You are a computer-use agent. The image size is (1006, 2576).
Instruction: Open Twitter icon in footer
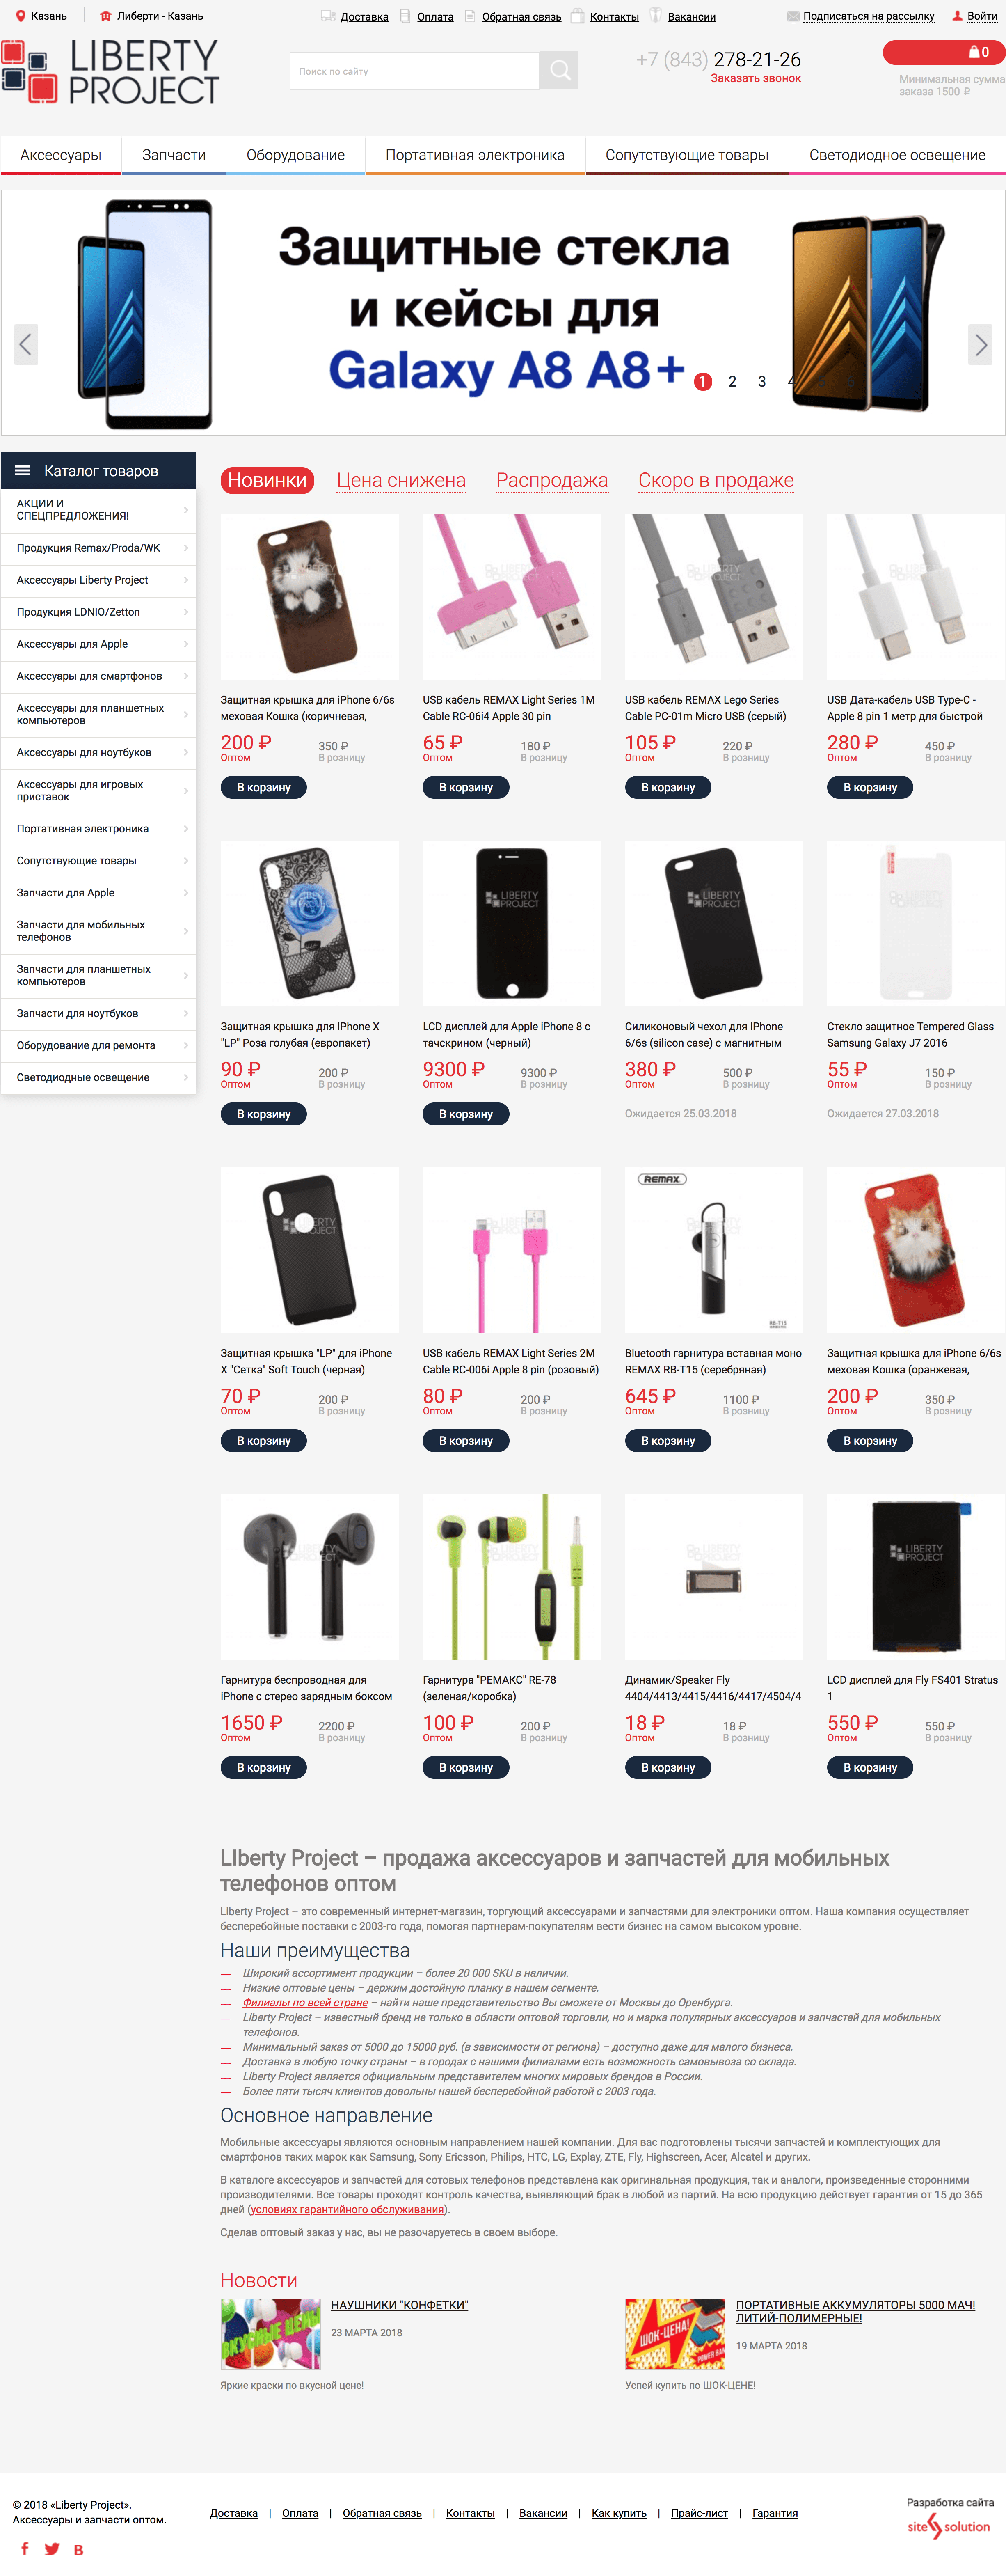52,2549
